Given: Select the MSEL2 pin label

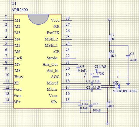Looking at the screenshot, I should click(51, 39).
